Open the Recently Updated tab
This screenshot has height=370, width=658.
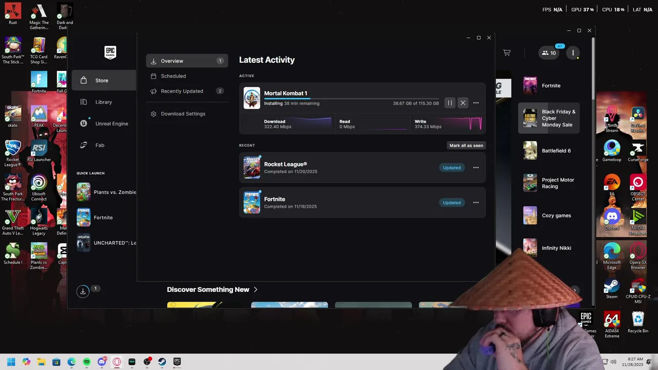(187, 91)
